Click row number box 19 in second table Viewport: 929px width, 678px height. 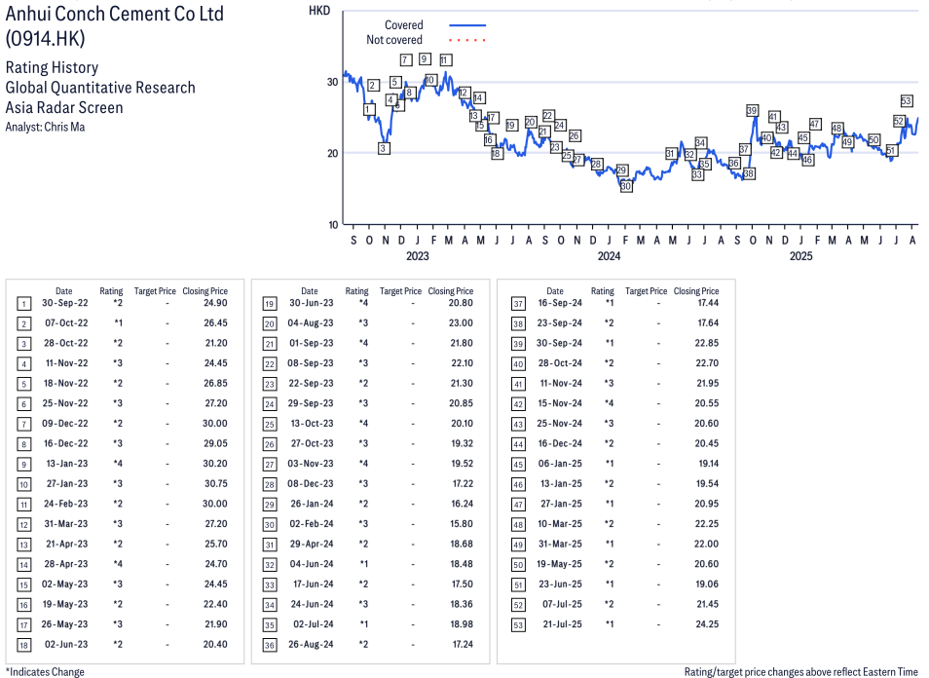pyautogui.click(x=270, y=304)
